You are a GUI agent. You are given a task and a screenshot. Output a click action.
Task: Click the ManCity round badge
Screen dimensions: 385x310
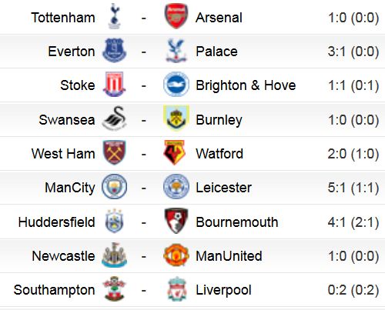pyautogui.click(x=115, y=186)
